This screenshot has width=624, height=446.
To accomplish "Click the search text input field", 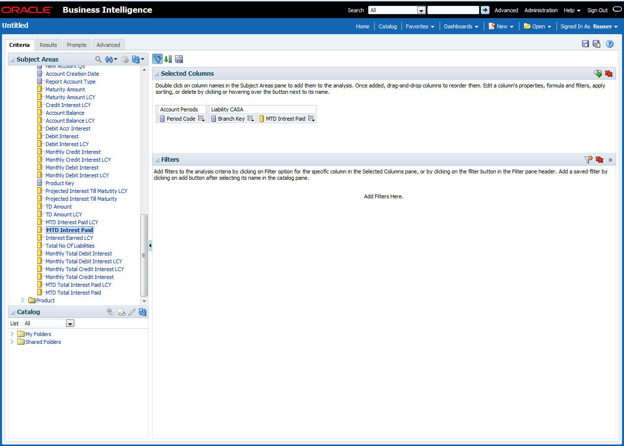I will (453, 10).
